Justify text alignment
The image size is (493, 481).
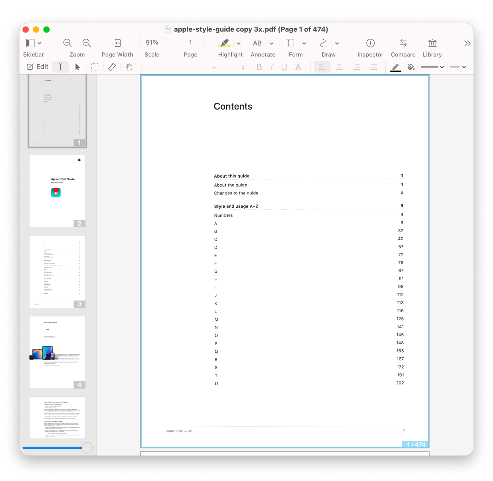pyautogui.click(x=374, y=67)
